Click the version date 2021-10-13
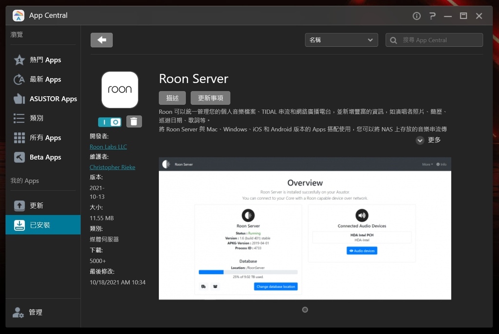499x334 pixels. [x=97, y=192]
